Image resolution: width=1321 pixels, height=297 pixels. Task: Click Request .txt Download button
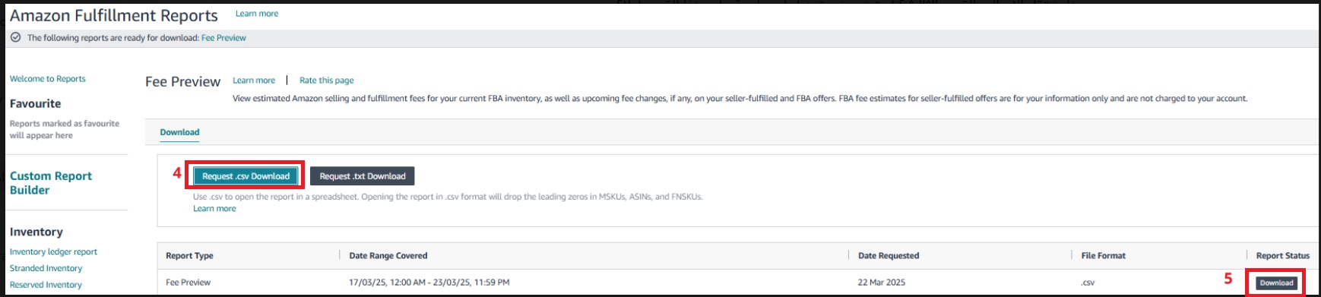(363, 176)
